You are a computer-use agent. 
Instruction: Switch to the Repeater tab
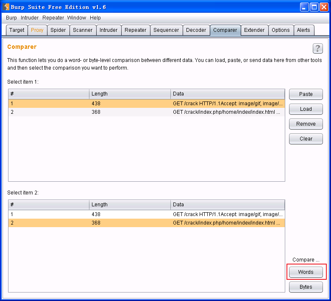[135, 30]
